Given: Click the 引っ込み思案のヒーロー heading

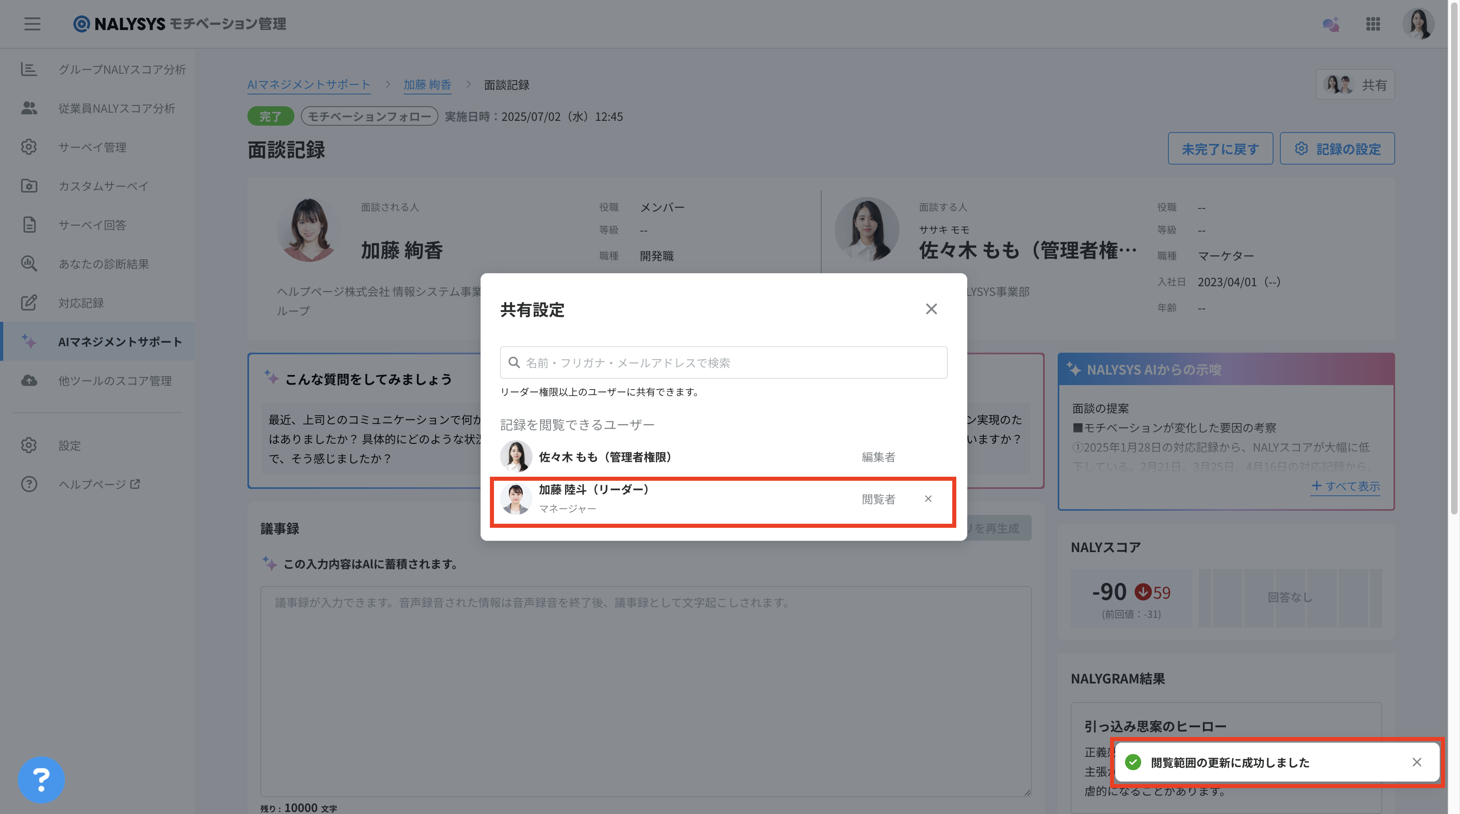Looking at the screenshot, I should click(x=1155, y=726).
